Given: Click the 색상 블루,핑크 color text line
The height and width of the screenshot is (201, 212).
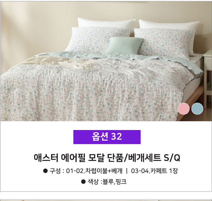Looking at the screenshot, I should click(x=104, y=182).
